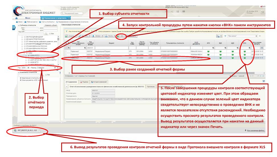Check the first table row checkbox
This screenshot has height=157, width=277.
tap(66, 51)
